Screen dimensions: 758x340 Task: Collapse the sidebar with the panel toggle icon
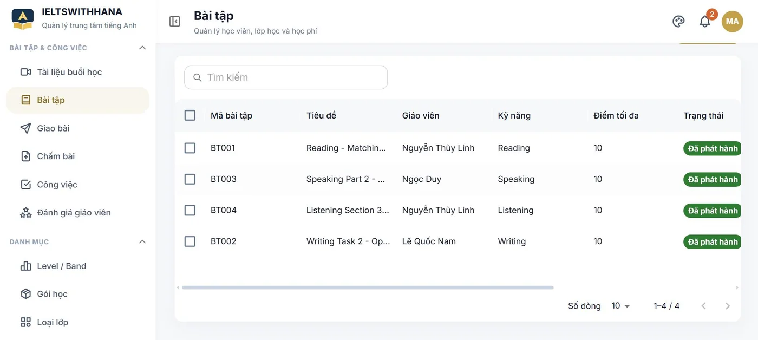[174, 21]
